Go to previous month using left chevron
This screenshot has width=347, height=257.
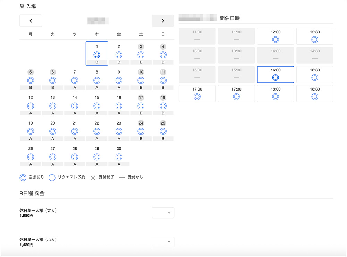tap(31, 21)
